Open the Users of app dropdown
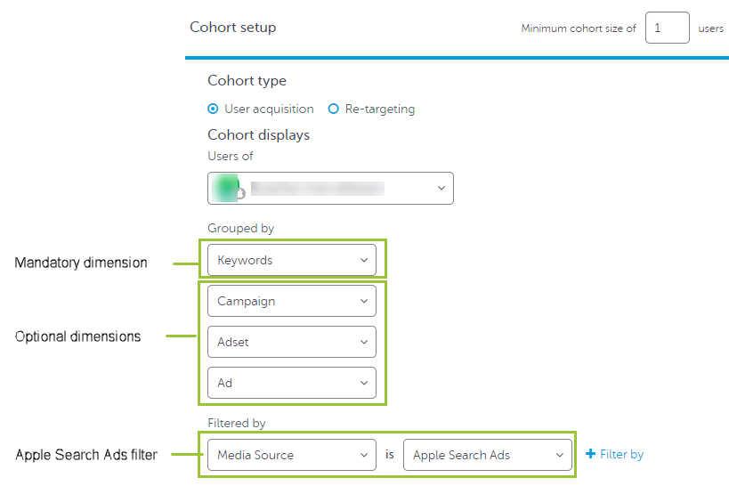The height and width of the screenshot is (494, 729). [x=330, y=189]
